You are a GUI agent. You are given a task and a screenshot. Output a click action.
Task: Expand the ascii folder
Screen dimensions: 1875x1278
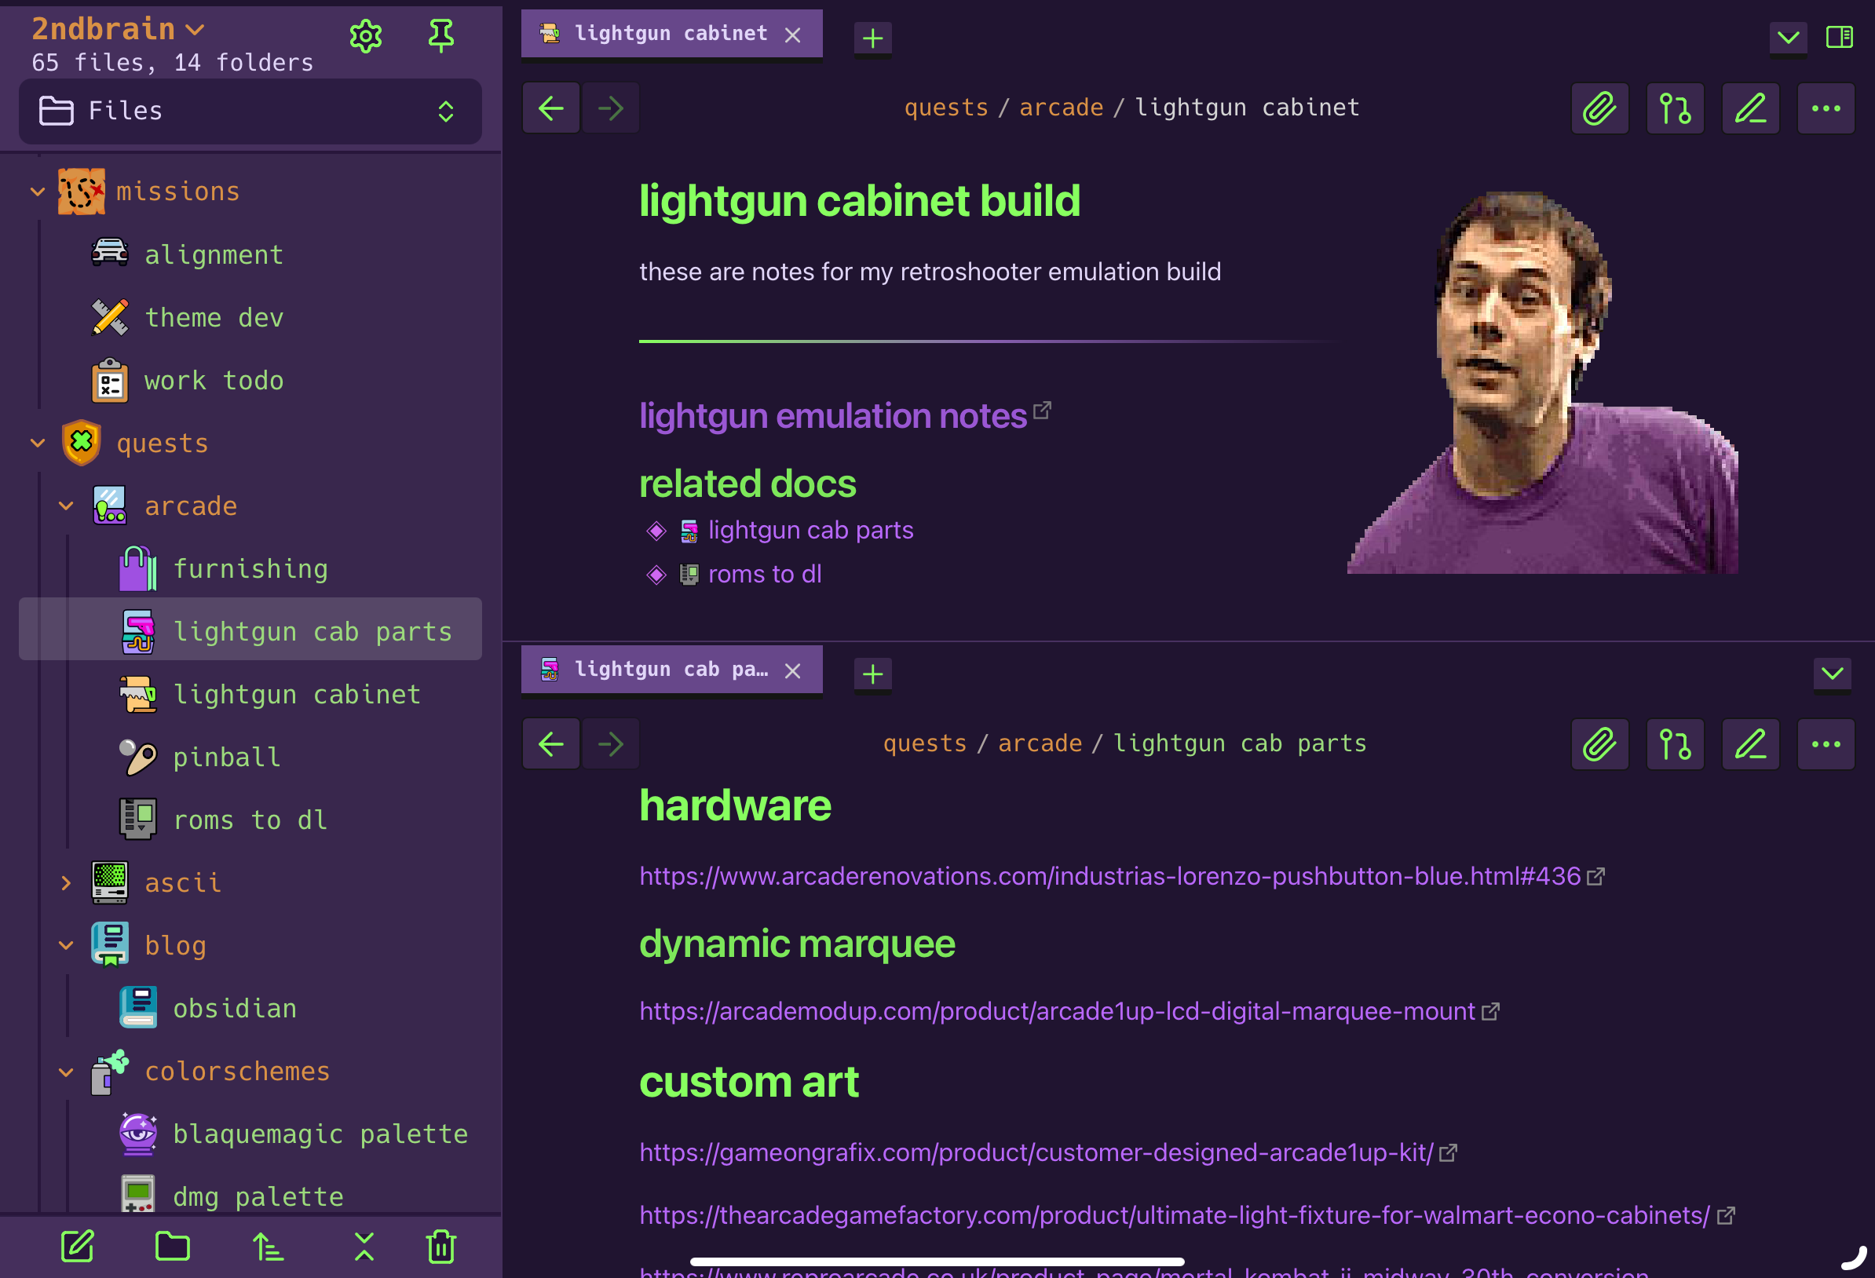(66, 882)
